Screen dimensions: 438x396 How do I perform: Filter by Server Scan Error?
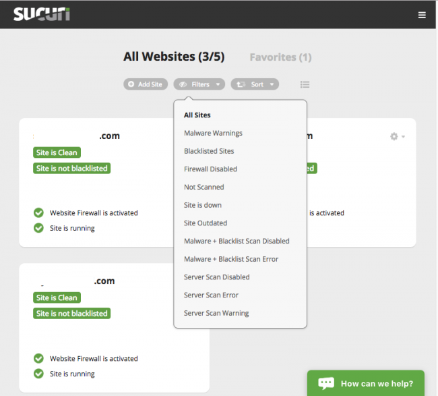pos(211,295)
